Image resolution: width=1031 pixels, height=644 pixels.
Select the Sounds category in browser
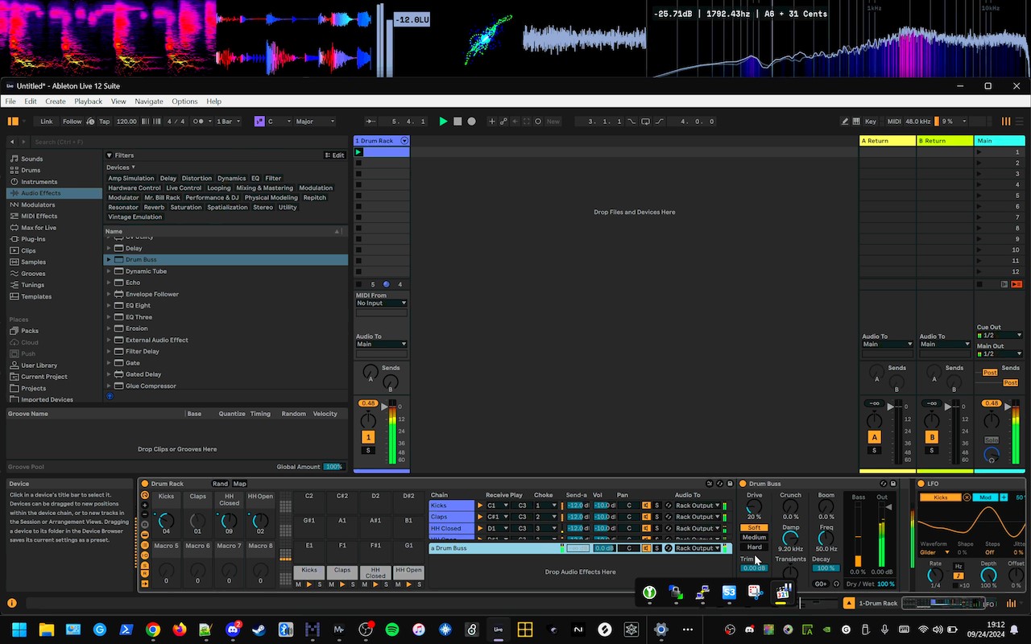coord(32,159)
